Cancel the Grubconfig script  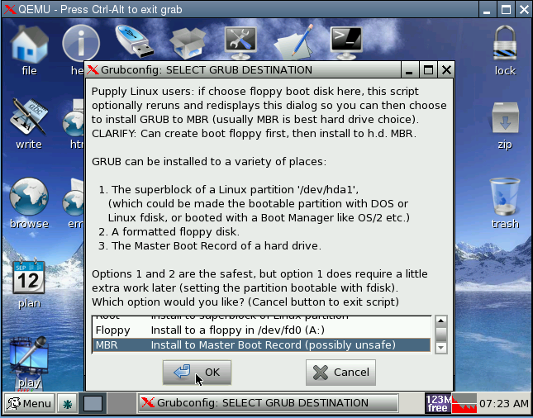click(x=340, y=373)
